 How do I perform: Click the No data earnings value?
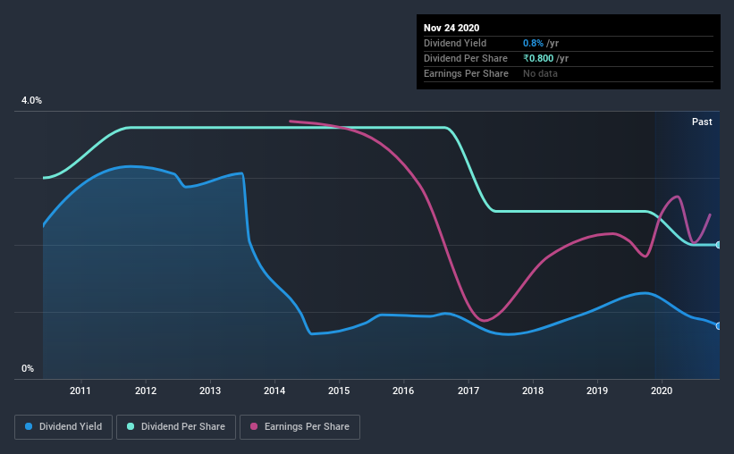540,73
